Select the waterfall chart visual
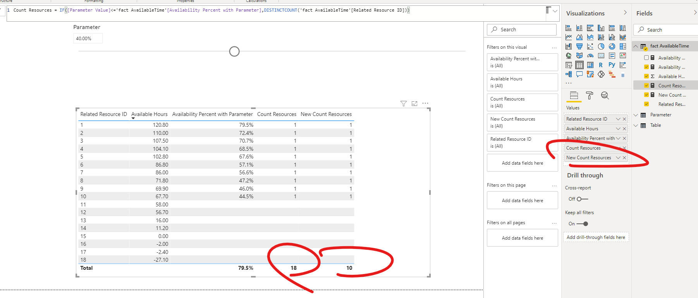 click(569, 46)
